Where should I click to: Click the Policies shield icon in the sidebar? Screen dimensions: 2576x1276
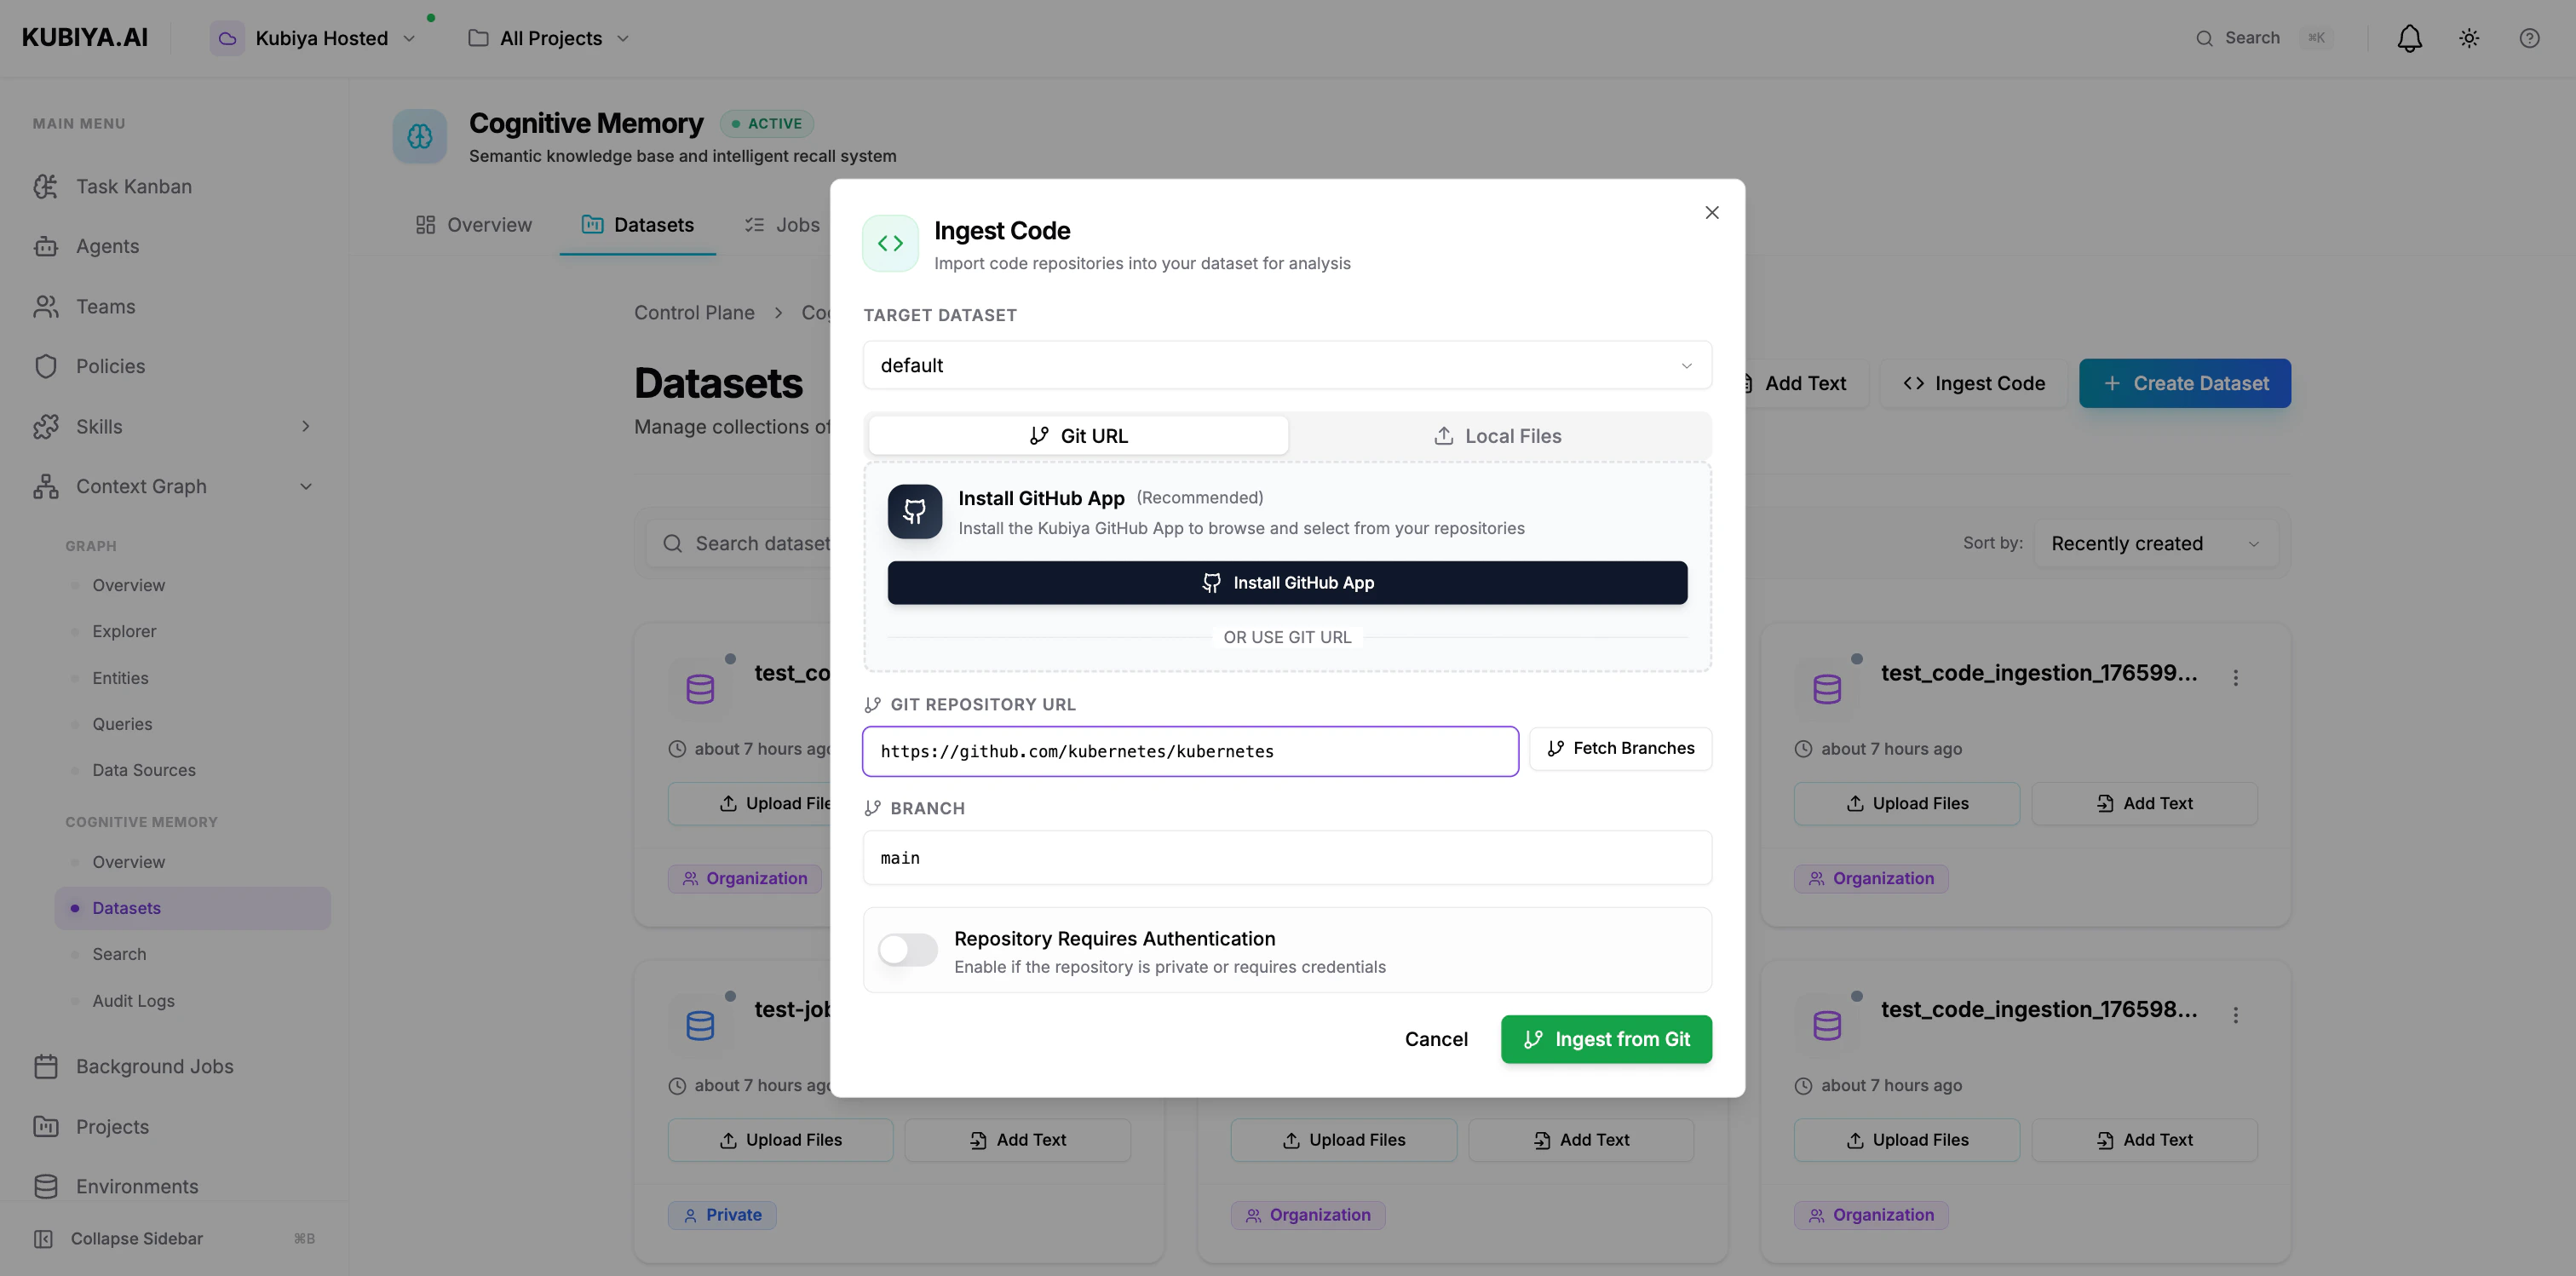point(46,366)
